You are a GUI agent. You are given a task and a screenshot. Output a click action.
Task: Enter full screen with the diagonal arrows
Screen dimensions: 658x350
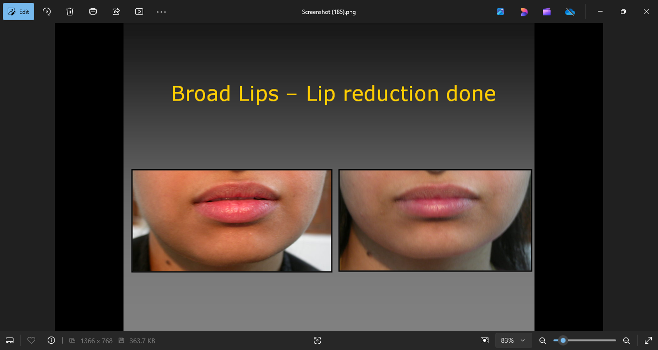648,340
